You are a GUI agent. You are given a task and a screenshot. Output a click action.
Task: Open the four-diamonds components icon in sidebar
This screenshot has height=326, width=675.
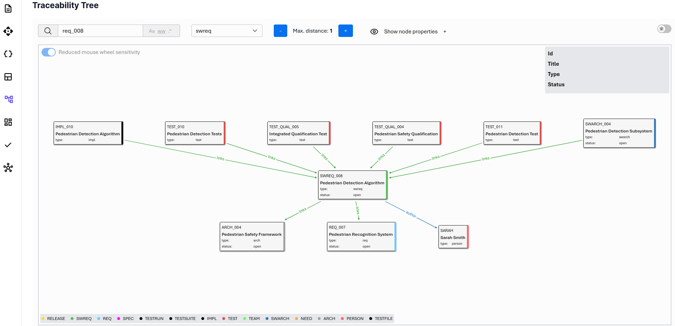[x=8, y=31]
